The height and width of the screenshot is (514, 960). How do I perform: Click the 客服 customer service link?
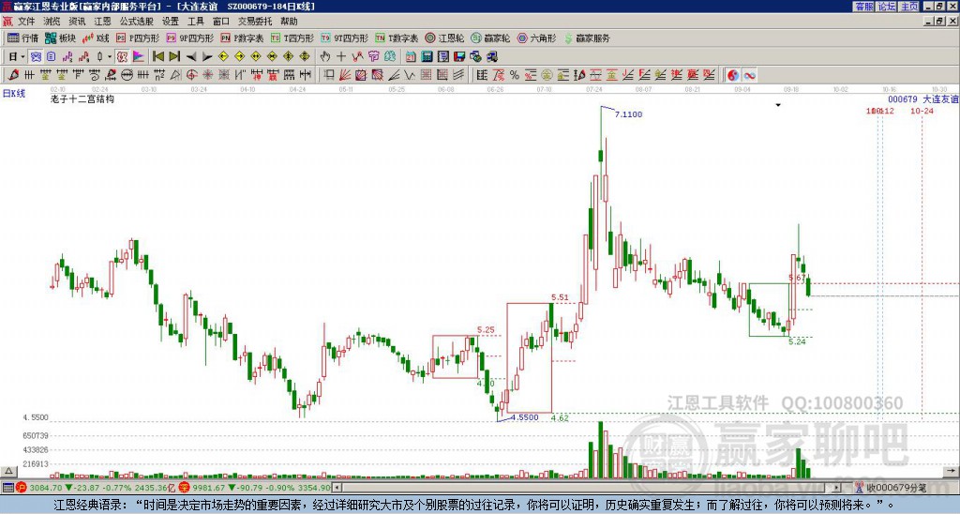pos(863,7)
